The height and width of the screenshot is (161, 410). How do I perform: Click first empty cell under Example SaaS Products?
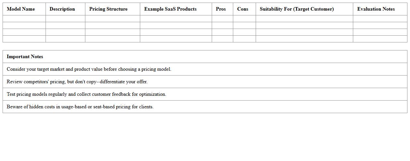pyautogui.click(x=176, y=19)
